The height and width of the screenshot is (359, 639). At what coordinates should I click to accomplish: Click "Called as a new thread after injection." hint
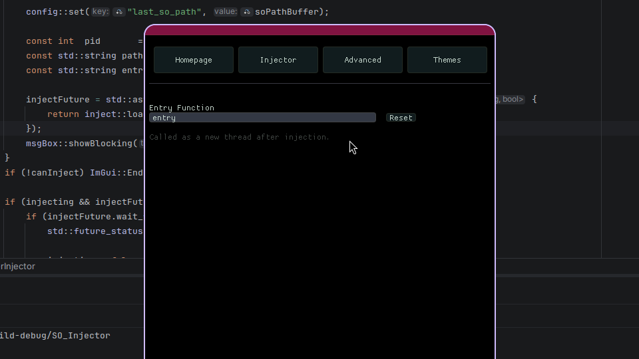point(239,137)
